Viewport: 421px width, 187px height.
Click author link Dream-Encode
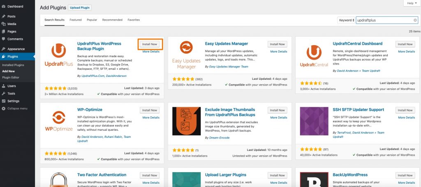point(220,138)
